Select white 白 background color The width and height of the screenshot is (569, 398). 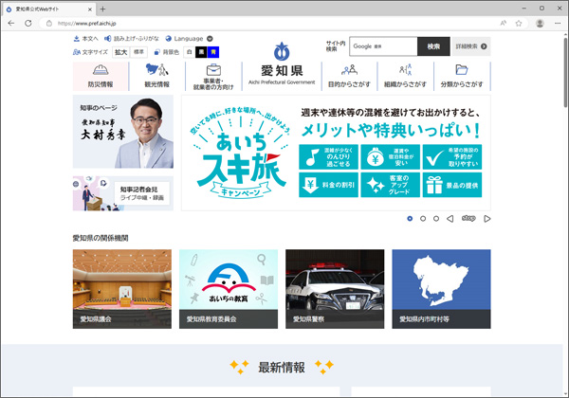pos(189,52)
